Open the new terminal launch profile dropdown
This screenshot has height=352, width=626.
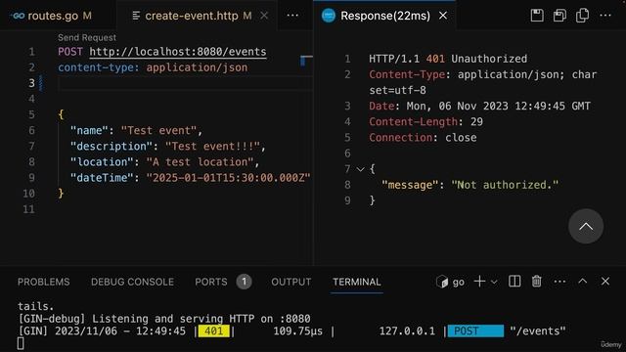pos(494,282)
